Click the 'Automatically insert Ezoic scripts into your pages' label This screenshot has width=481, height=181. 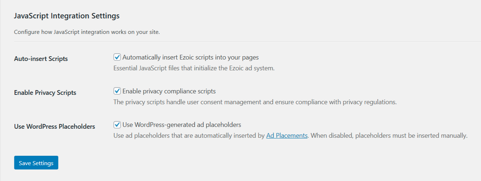(x=190, y=57)
